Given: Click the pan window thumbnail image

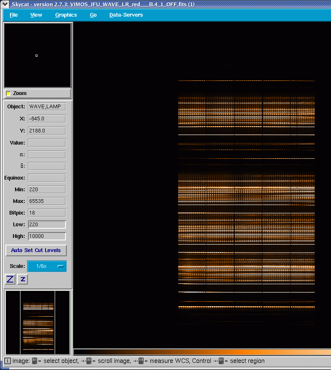Looking at the screenshot, I should pyautogui.click(x=38, y=322).
